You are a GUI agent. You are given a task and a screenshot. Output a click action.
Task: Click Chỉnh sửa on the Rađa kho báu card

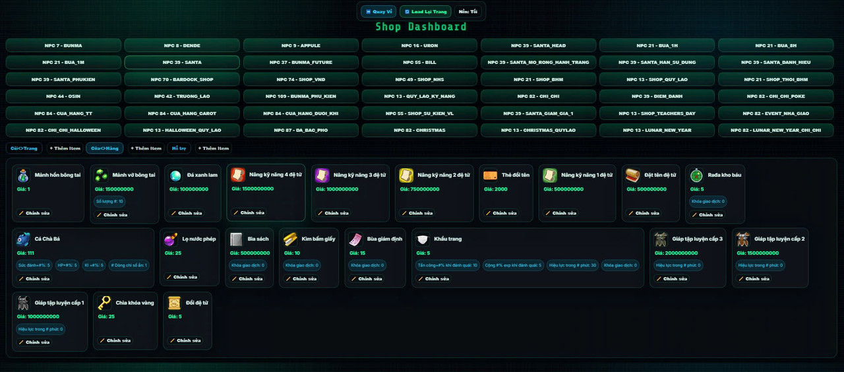707,215
